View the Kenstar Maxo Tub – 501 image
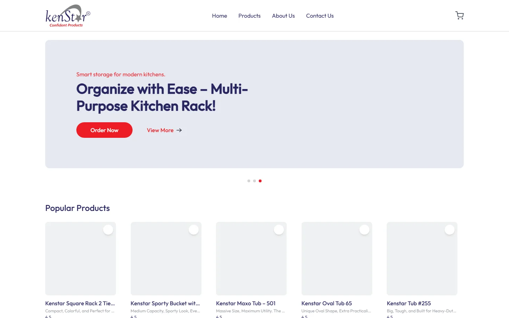Screen dimensions: 509x318 (x=251, y=259)
